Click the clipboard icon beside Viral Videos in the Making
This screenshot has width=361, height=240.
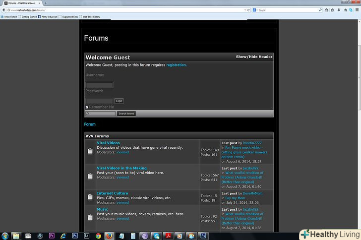tap(90, 176)
